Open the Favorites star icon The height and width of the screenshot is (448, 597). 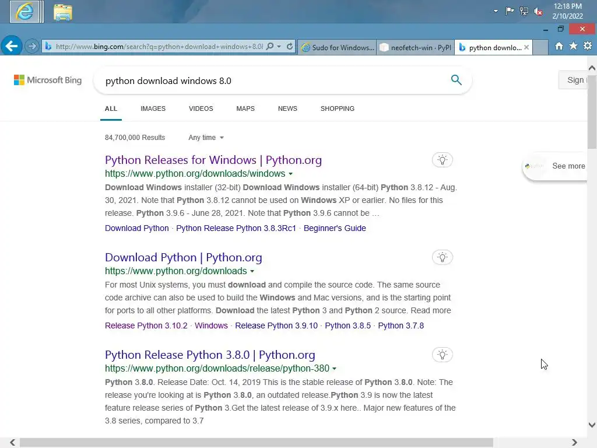(574, 46)
